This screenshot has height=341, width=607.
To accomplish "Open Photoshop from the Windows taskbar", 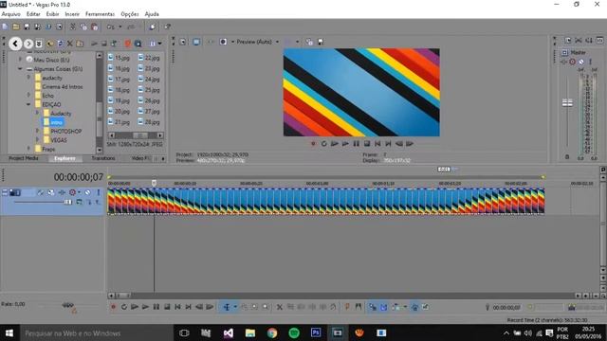I will click(x=316, y=332).
